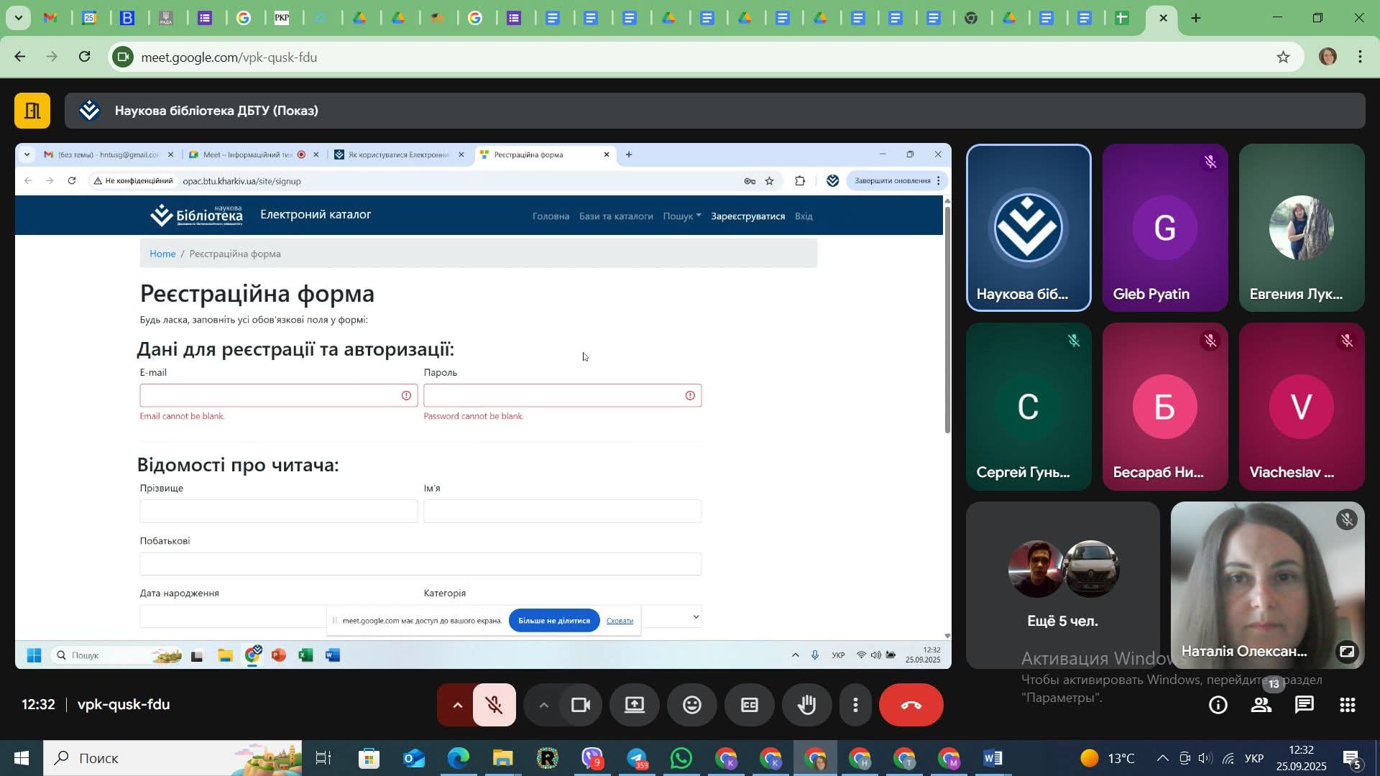Reload the Meet page

click(x=85, y=57)
